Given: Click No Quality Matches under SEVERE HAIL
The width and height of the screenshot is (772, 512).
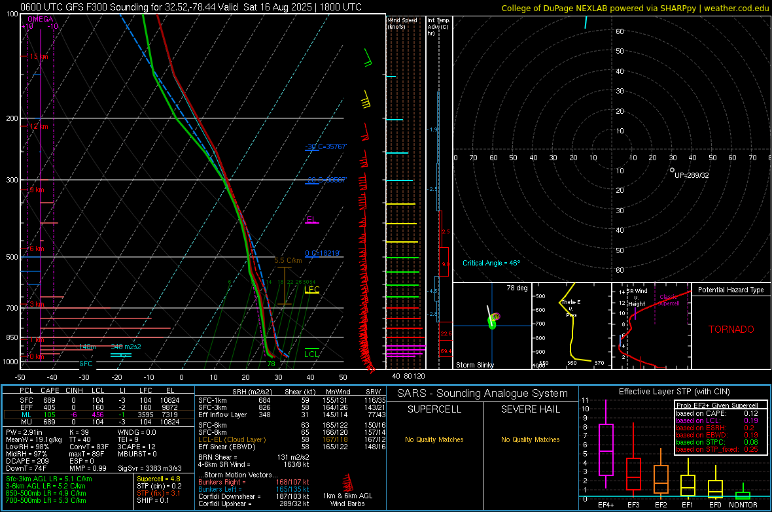Looking at the screenshot, I should (530, 439).
